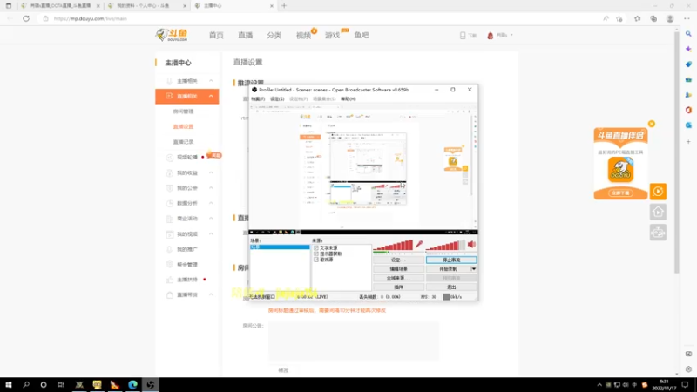This screenshot has width=697, height=392.
Task: Click the OBS preview area
Action: [363, 169]
